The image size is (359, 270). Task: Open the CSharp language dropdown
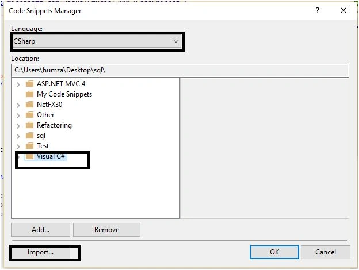(97, 41)
